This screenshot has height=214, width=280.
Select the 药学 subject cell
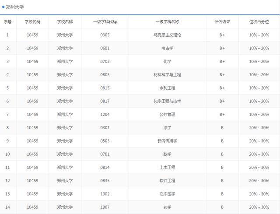(167, 207)
